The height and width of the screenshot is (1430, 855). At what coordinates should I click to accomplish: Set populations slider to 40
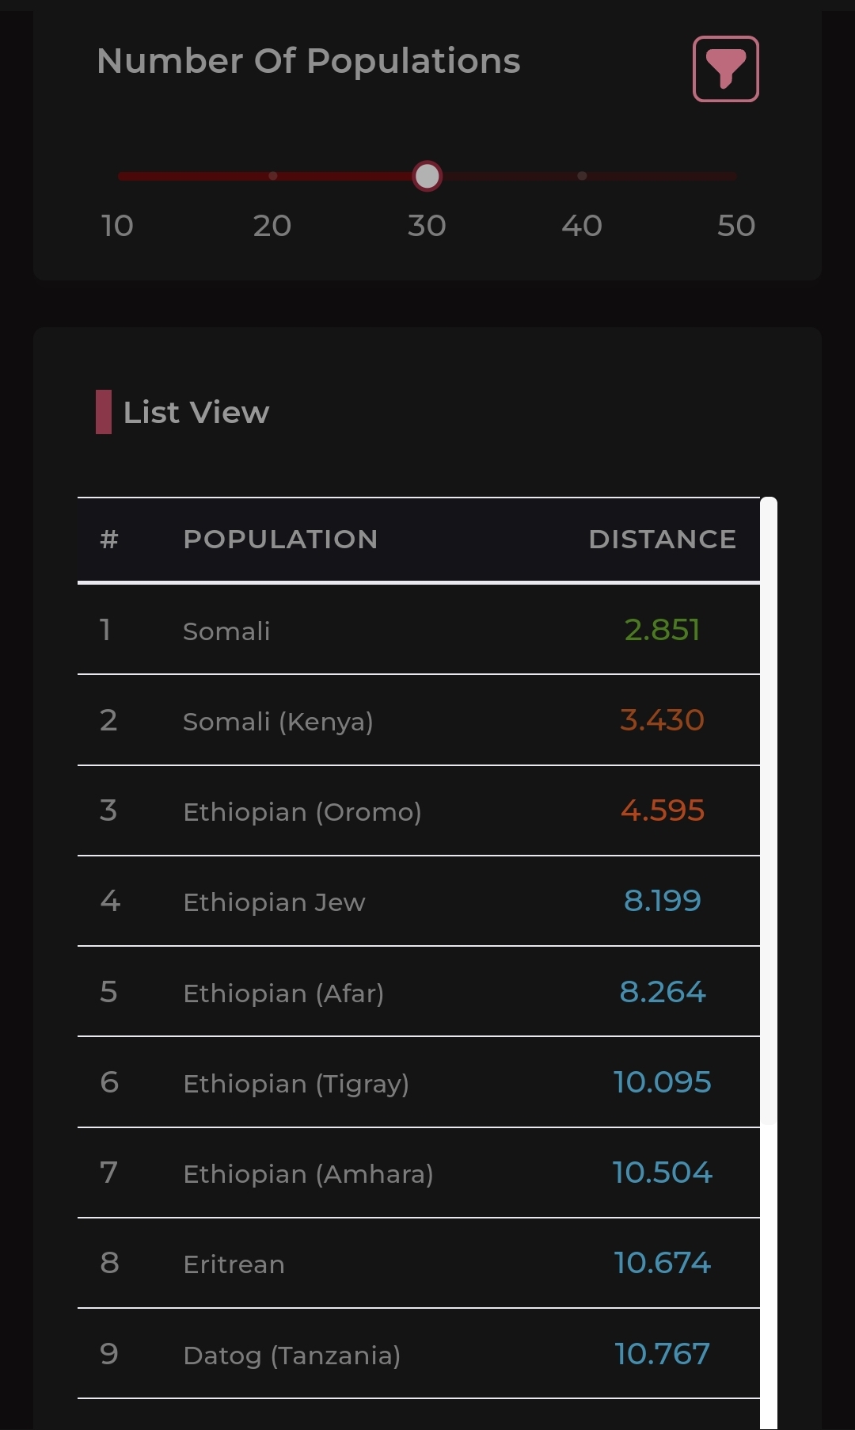click(582, 176)
